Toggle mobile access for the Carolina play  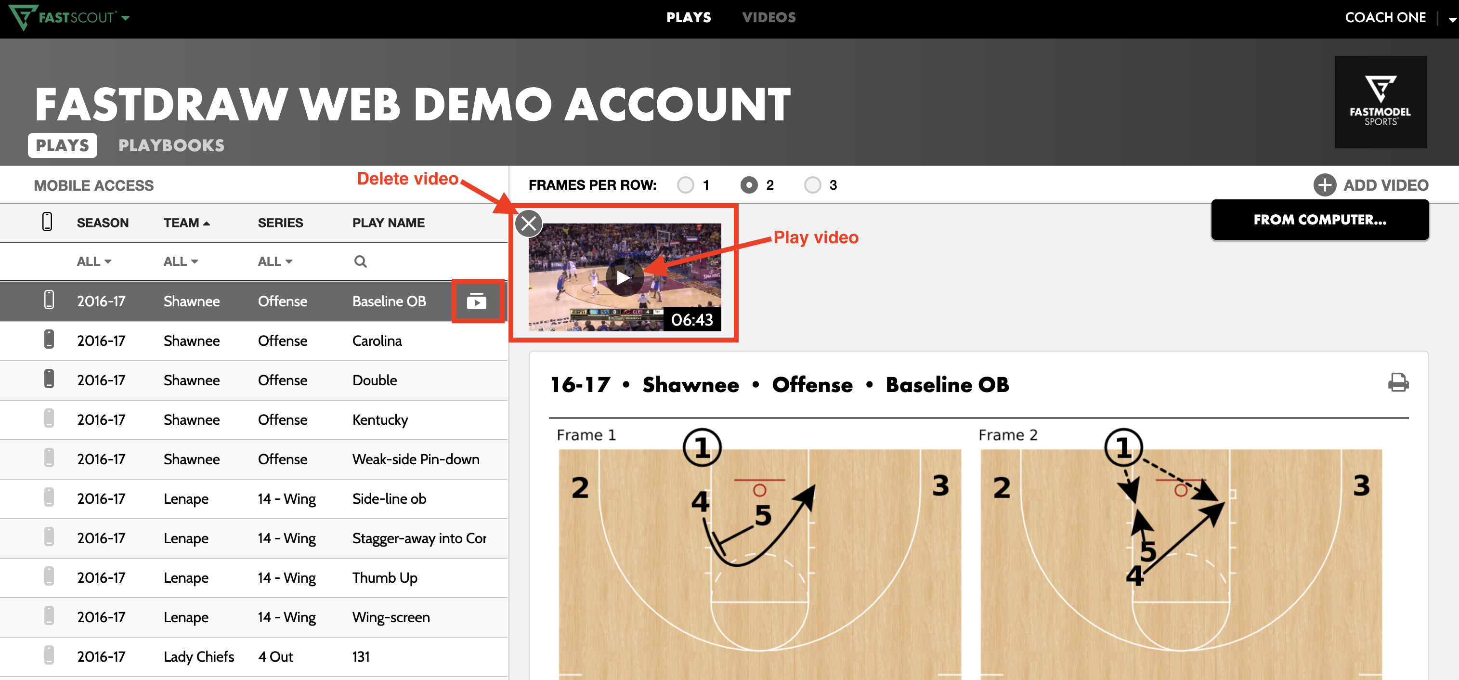pyautogui.click(x=49, y=340)
